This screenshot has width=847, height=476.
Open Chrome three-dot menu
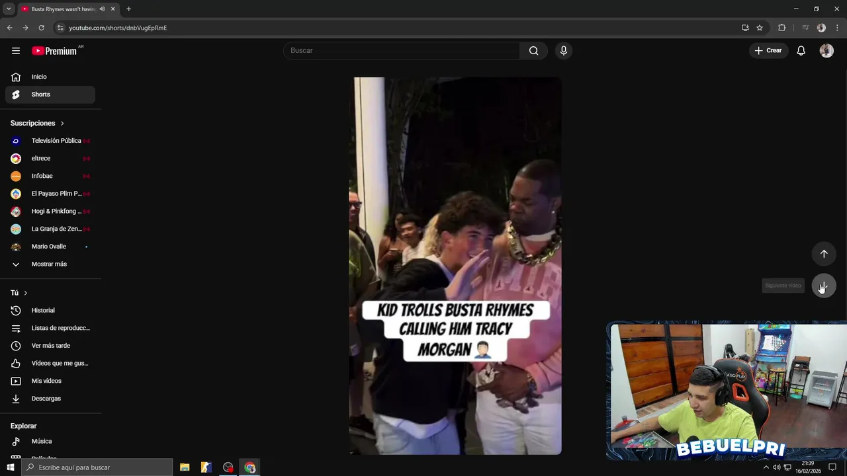click(837, 28)
